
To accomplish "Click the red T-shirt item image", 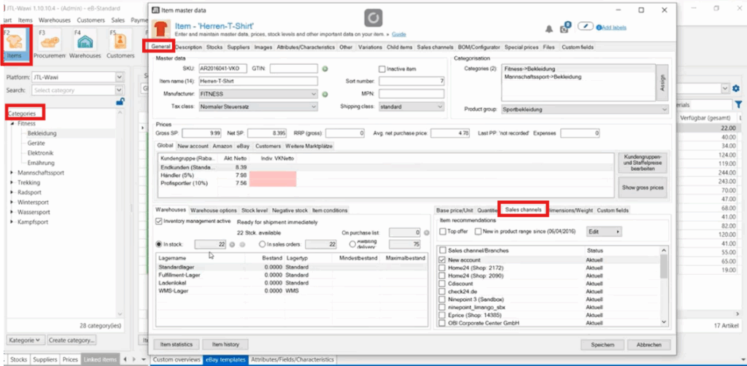I will (161, 28).
